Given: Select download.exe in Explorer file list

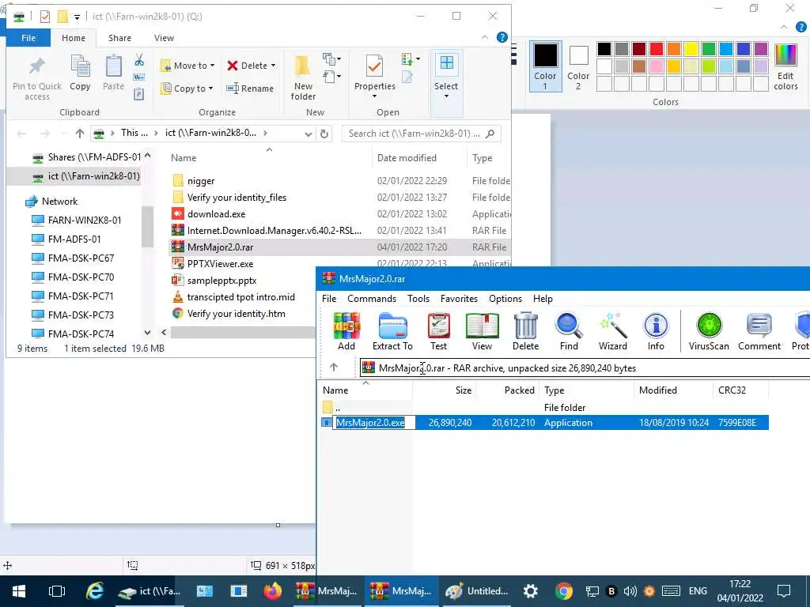Looking at the screenshot, I should (216, 213).
